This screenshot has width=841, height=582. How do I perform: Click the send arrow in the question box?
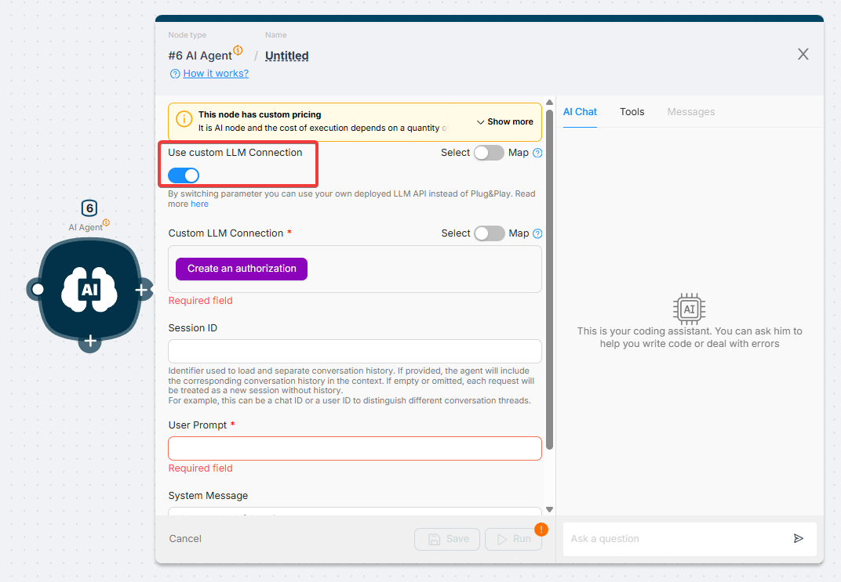799,539
